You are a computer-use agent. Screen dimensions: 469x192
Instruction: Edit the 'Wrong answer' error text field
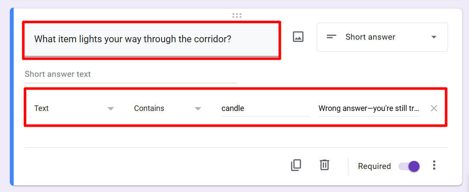coord(369,108)
